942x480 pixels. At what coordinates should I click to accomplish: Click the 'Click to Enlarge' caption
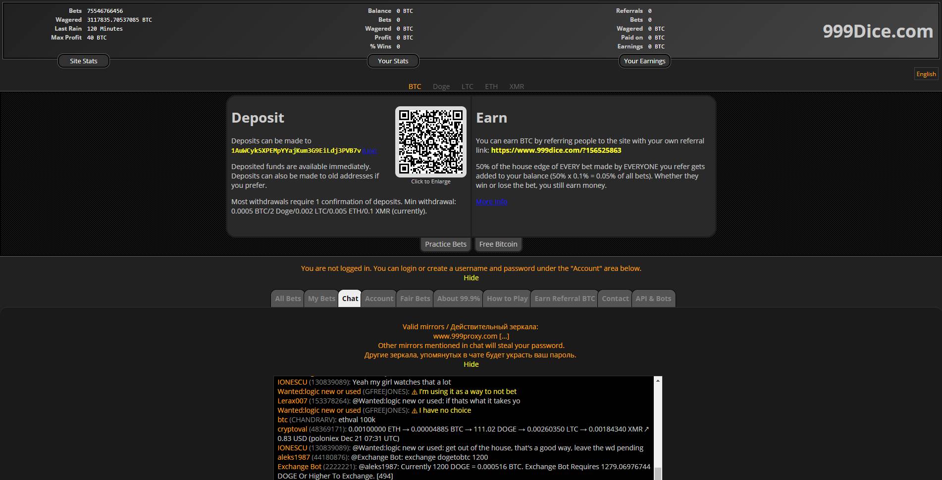[x=430, y=181]
